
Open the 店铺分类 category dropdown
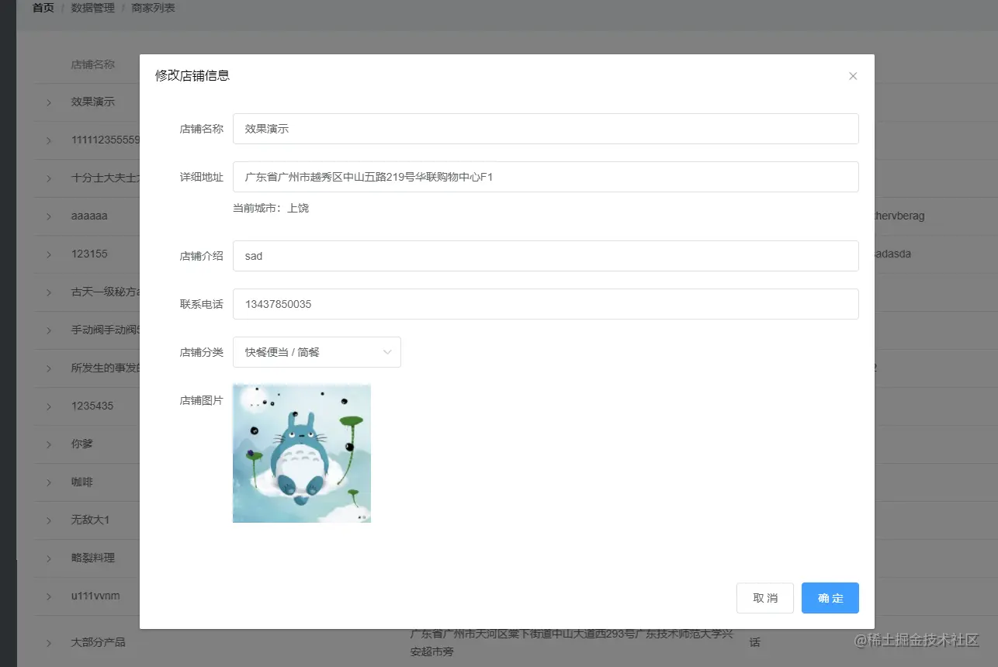pos(317,352)
